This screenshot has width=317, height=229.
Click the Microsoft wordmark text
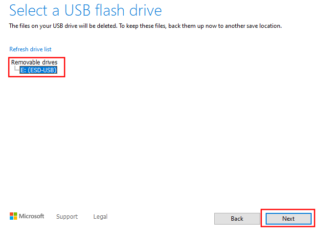pos(31,216)
